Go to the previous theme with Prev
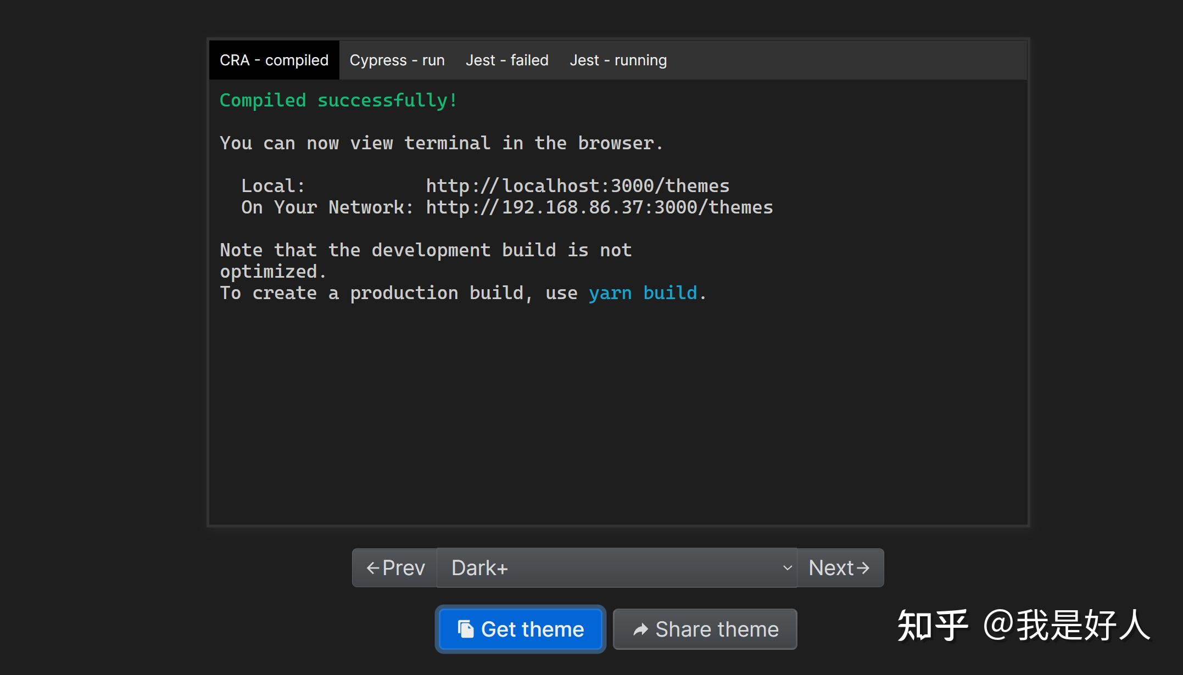Viewport: 1183px width, 675px height. coord(393,568)
